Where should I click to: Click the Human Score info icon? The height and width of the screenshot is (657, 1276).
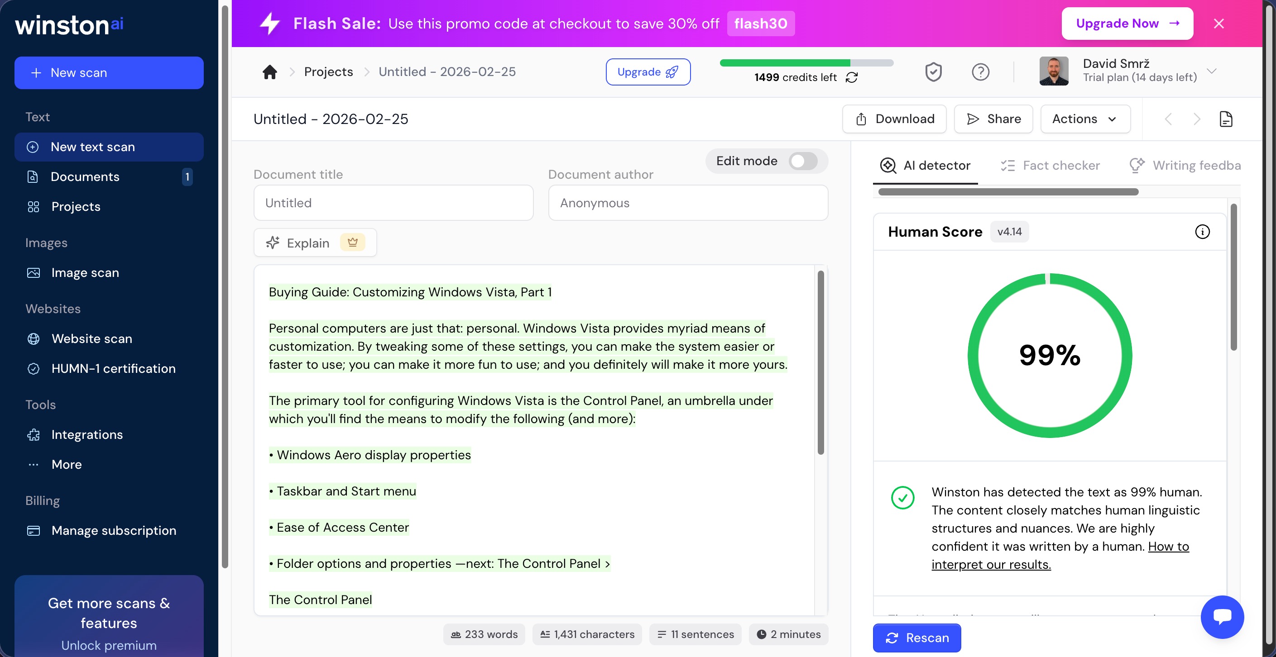[x=1202, y=232]
